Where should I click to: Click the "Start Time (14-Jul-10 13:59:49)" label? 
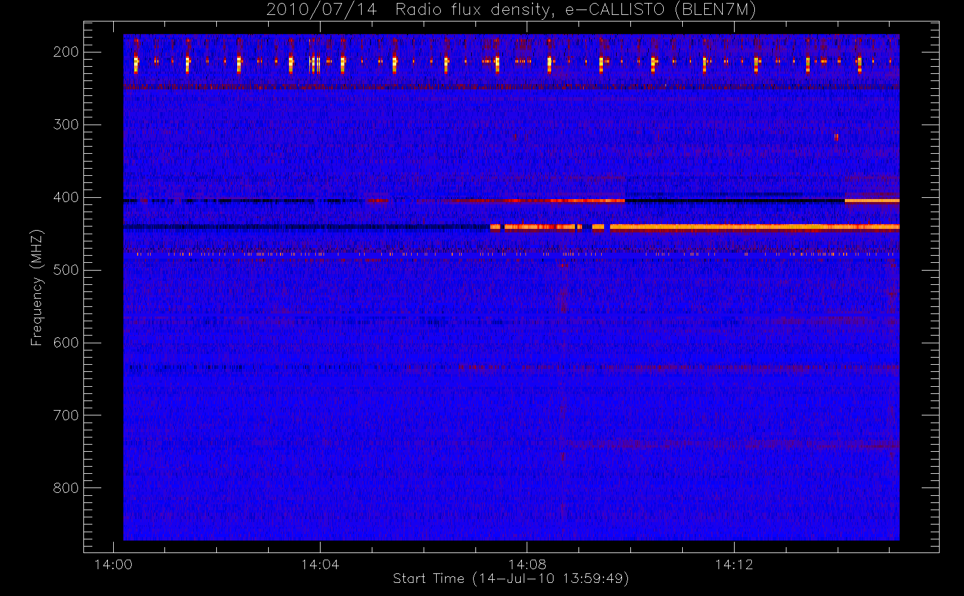511,579
